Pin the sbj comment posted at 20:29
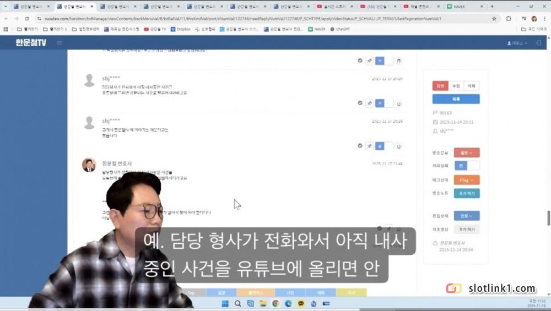Viewport: 551px width, 311px height. (369, 146)
